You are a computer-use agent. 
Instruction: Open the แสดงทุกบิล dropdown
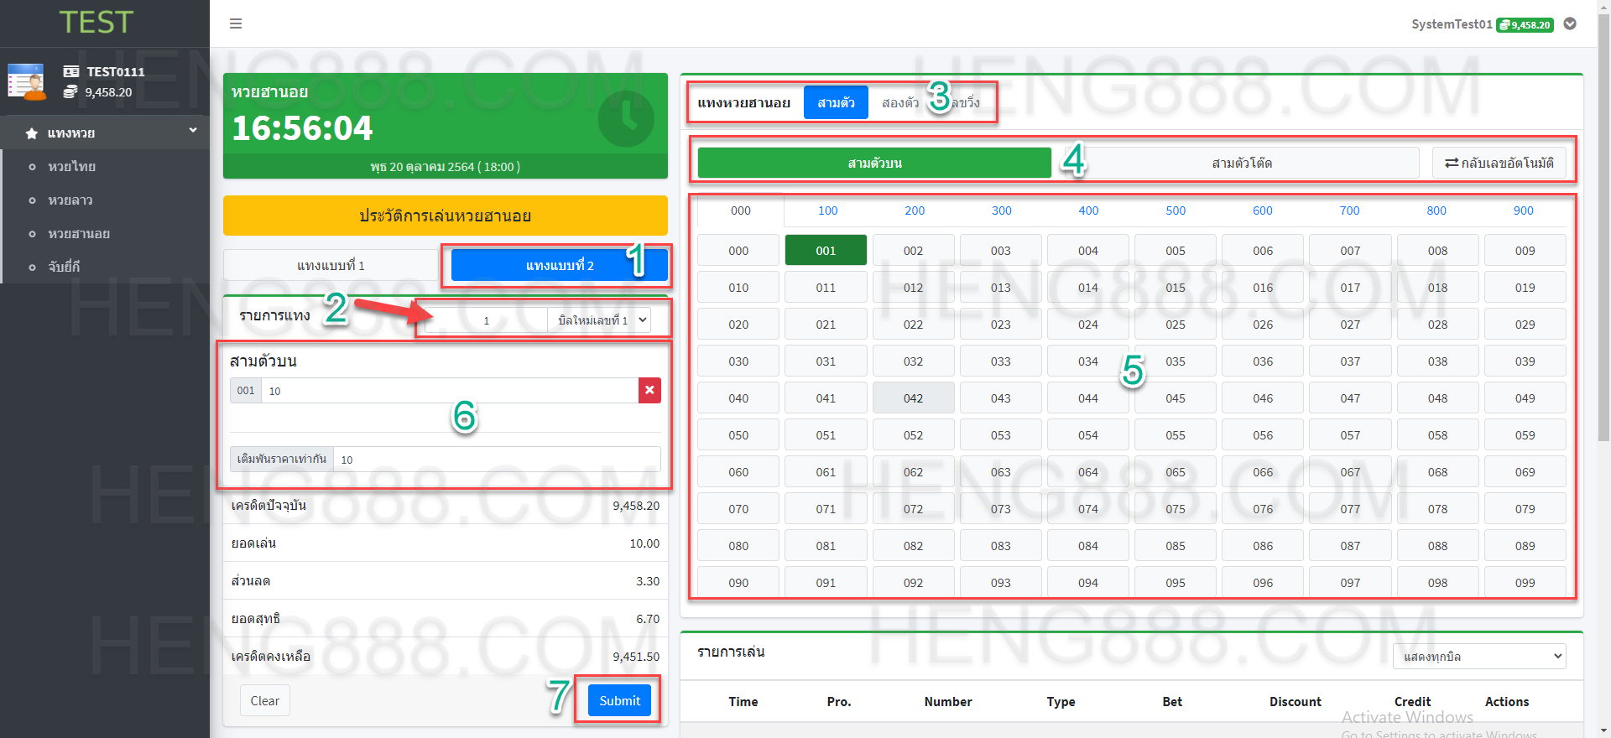(1479, 657)
